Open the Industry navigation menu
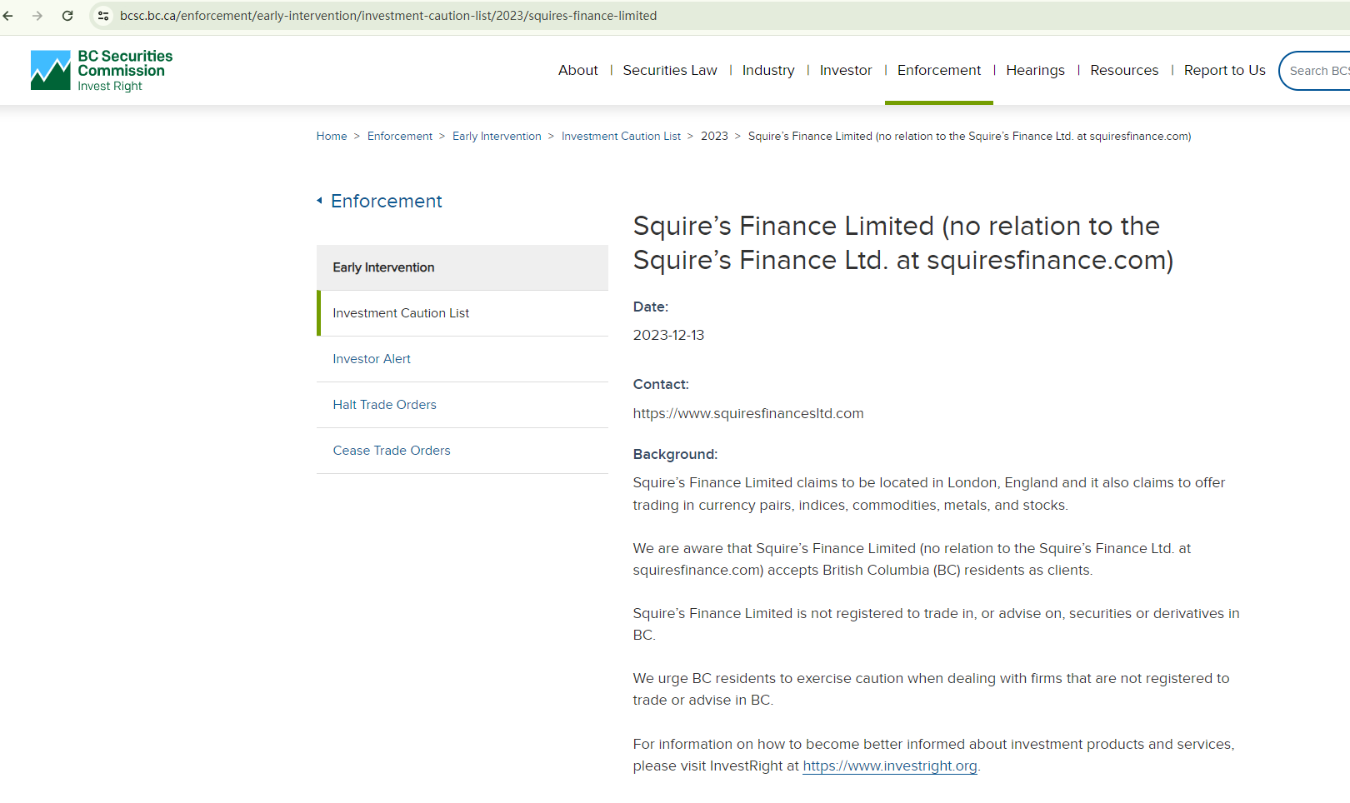The width and height of the screenshot is (1350, 803). pyautogui.click(x=767, y=71)
